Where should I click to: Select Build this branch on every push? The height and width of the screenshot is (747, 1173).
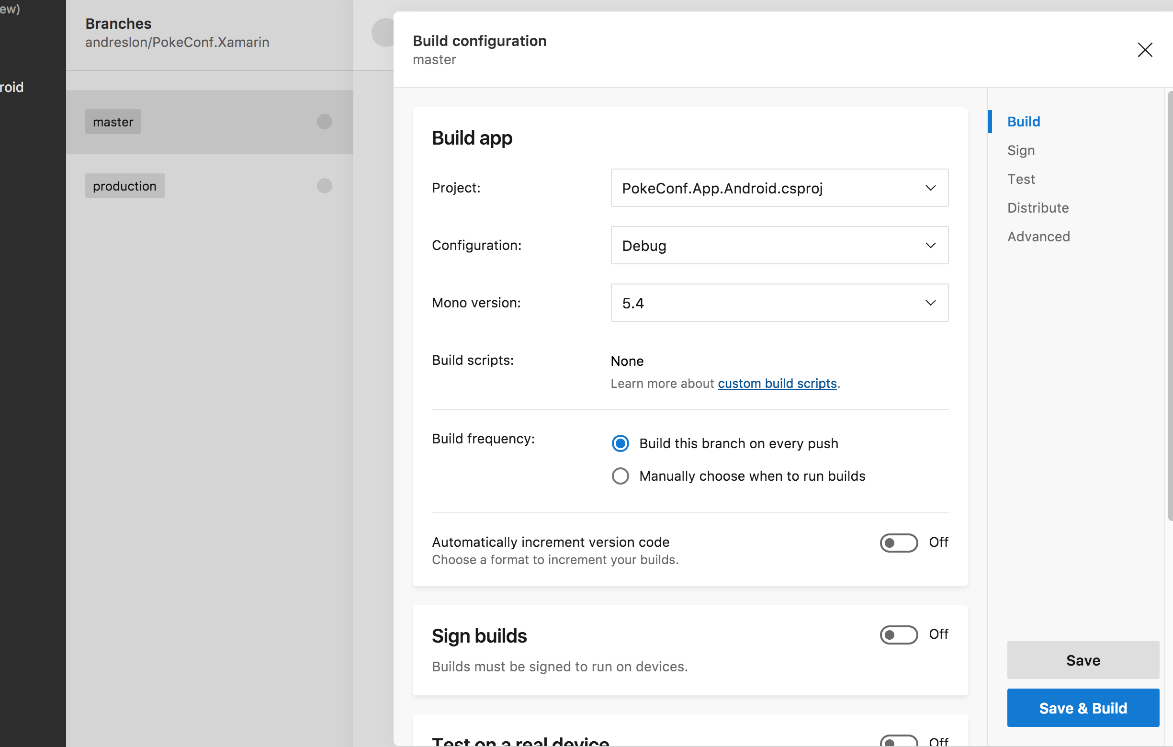click(x=620, y=443)
